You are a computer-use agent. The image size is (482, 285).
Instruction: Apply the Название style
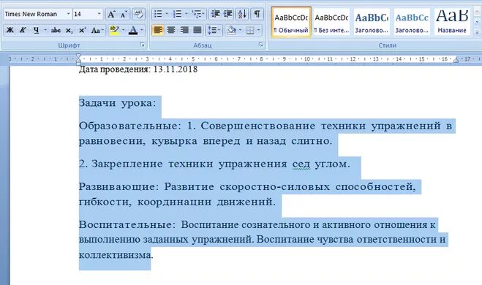pos(452,22)
